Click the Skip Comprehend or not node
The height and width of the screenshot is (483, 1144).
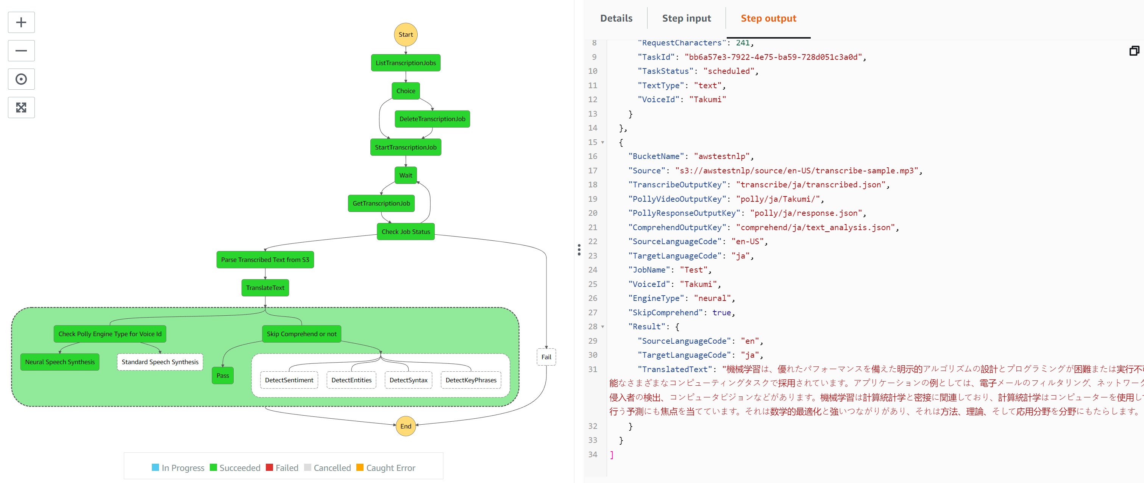click(301, 334)
